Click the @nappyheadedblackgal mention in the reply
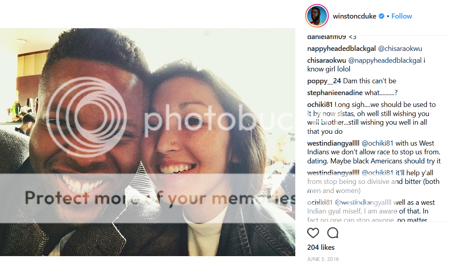 coord(385,60)
